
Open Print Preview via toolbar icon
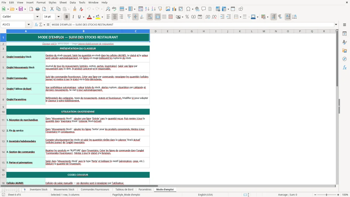pyautogui.click(x=44, y=9)
